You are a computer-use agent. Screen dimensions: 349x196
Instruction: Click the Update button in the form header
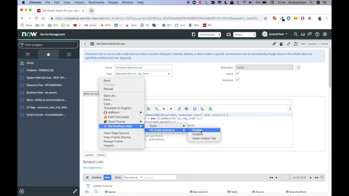click(x=312, y=44)
